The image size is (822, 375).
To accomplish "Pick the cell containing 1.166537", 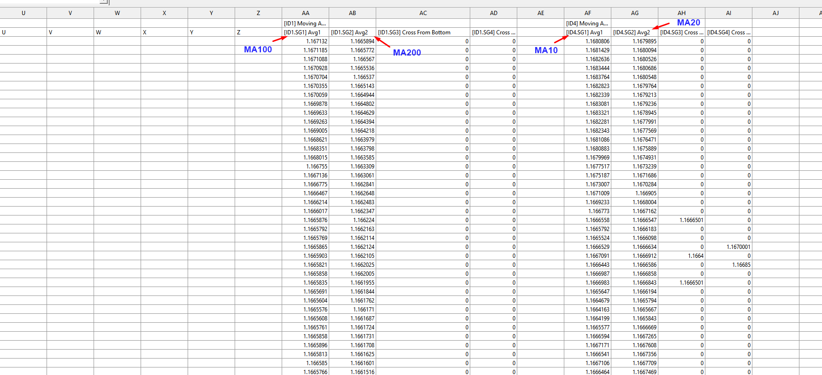I will (353, 77).
